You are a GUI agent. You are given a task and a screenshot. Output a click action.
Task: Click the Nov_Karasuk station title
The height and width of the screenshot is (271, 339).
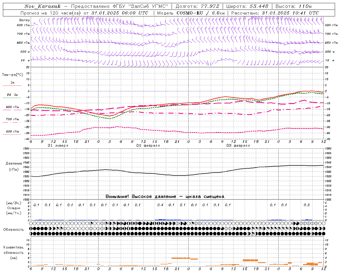[x=42, y=6]
